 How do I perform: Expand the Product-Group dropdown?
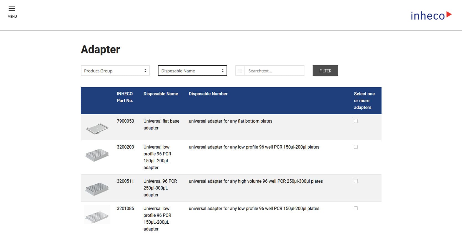coord(115,71)
